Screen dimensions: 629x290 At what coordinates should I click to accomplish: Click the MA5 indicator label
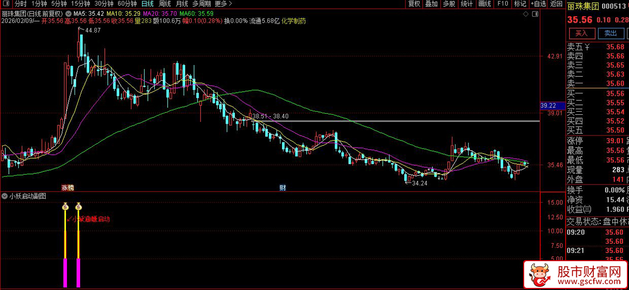(88, 13)
